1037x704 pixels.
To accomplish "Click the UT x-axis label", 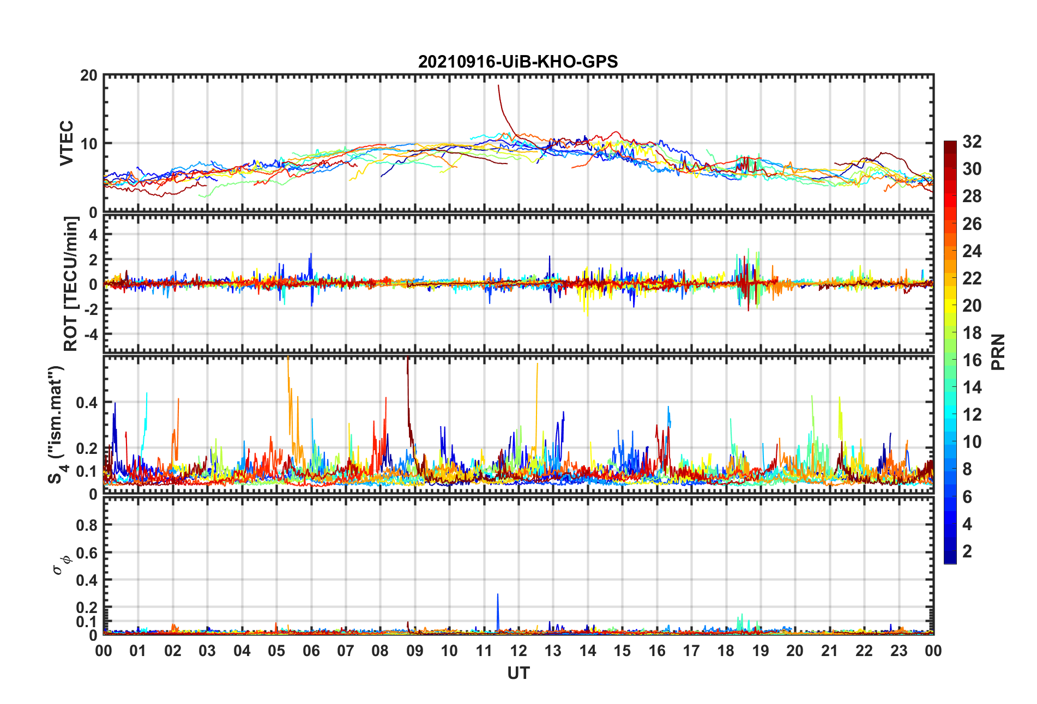I will click(518, 673).
